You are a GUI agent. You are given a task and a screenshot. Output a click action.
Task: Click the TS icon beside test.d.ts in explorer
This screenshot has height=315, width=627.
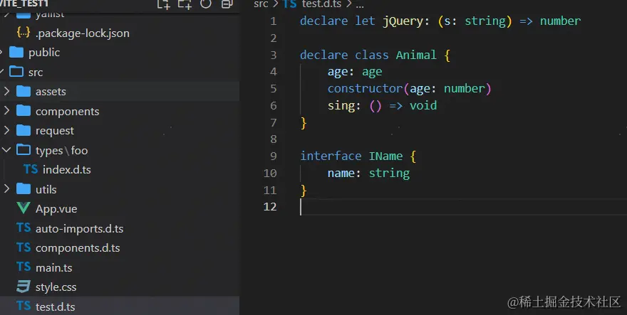pos(24,306)
